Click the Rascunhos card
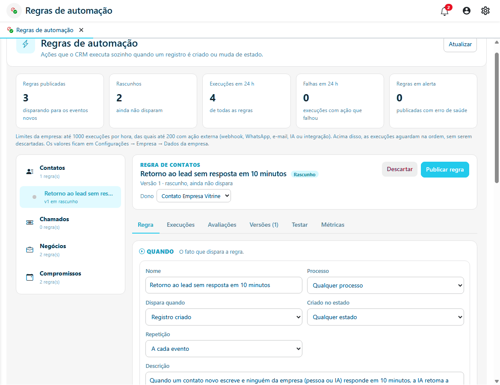This screenshot has height=385, width=500. pyautogui.click(x=153, y=101)
